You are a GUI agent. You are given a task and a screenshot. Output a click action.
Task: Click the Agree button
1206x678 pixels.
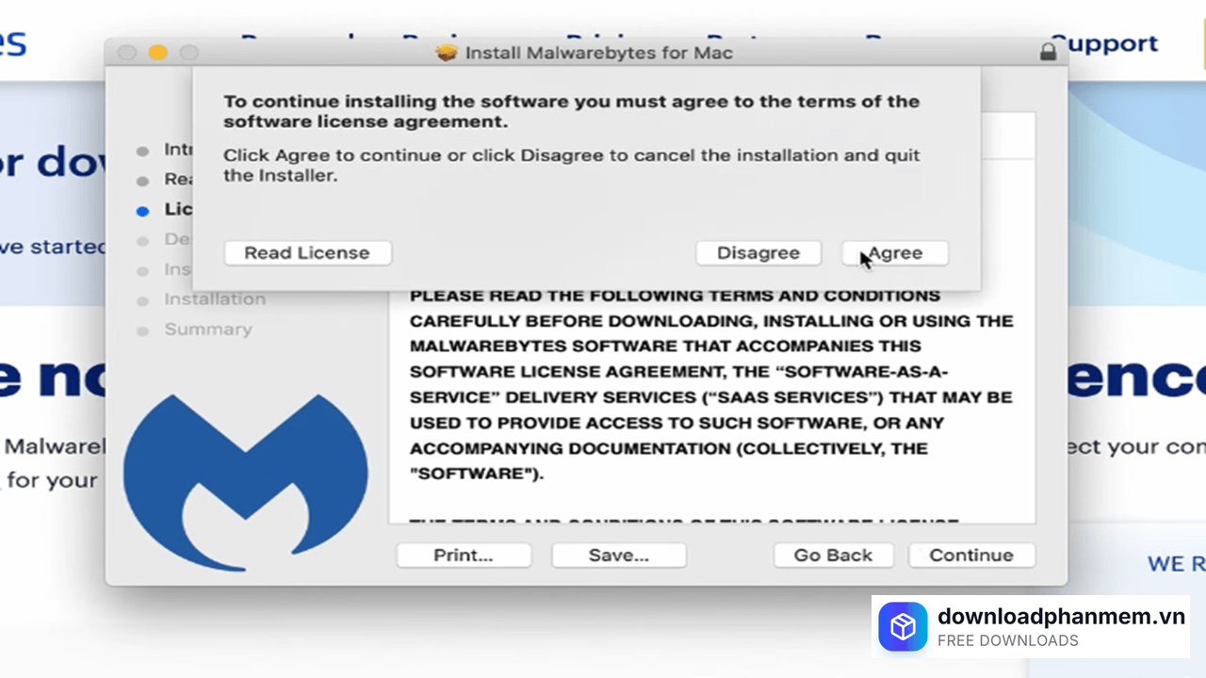coord(894,253)
